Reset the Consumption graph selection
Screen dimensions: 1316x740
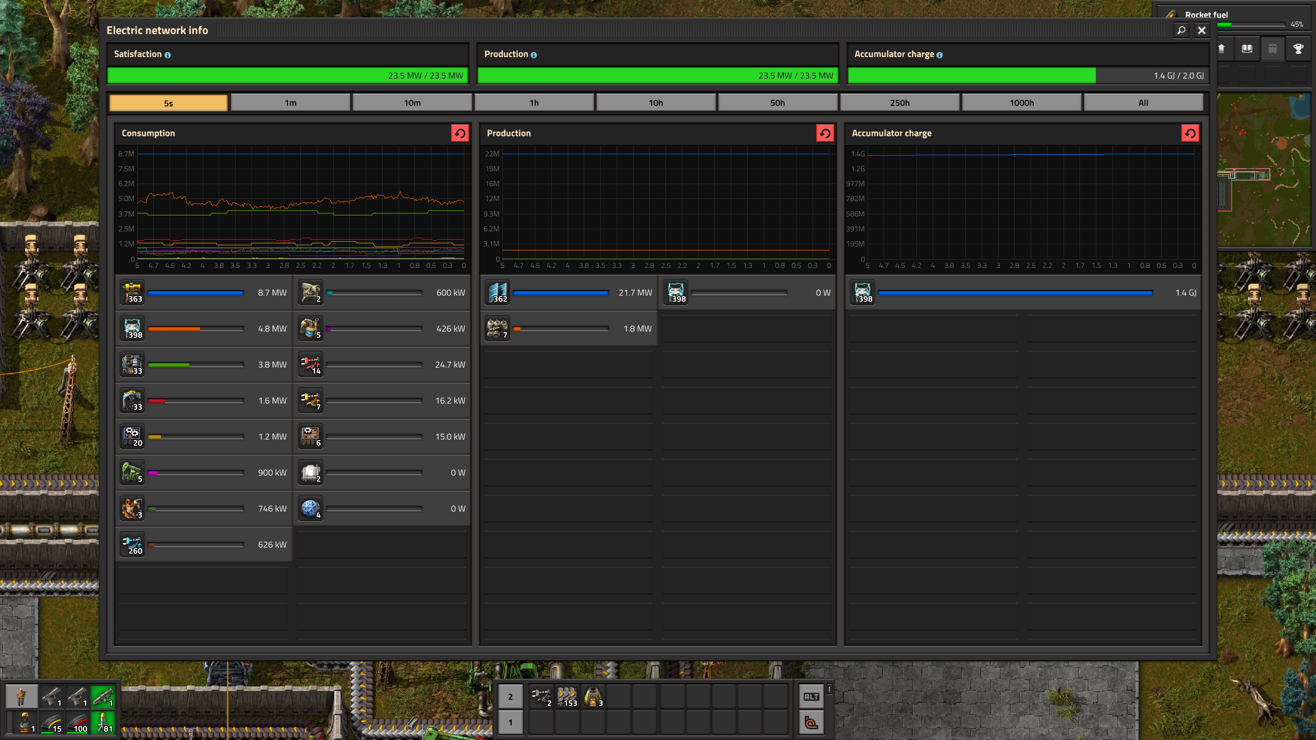[460, 133]
